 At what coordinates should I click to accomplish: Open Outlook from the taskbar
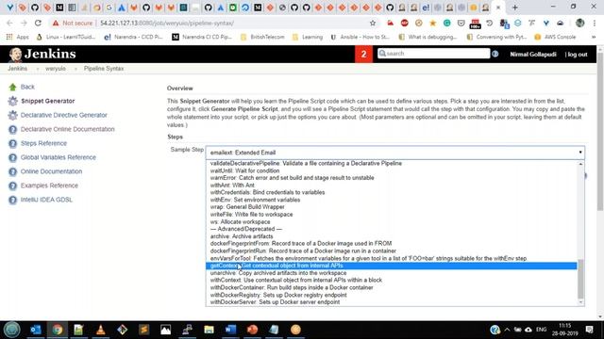[x=36, y=330]
